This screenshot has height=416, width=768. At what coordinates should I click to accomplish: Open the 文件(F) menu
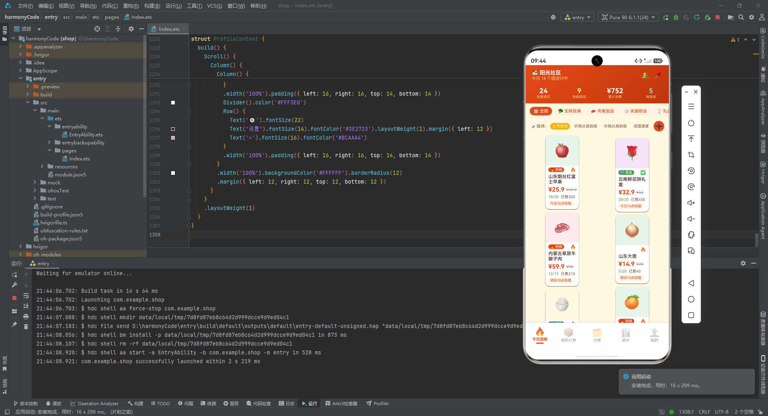click(x=25, y=6)
